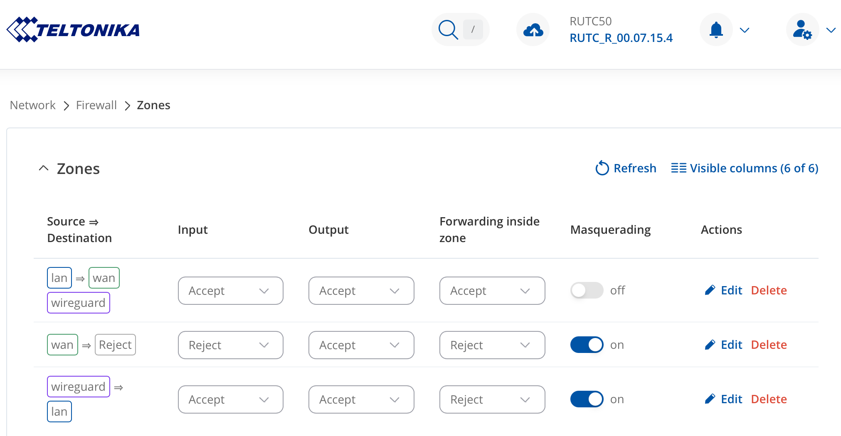Click the pencil icon in lan row
The width and height of the screenshot is (841, 436).
[710, 290]
